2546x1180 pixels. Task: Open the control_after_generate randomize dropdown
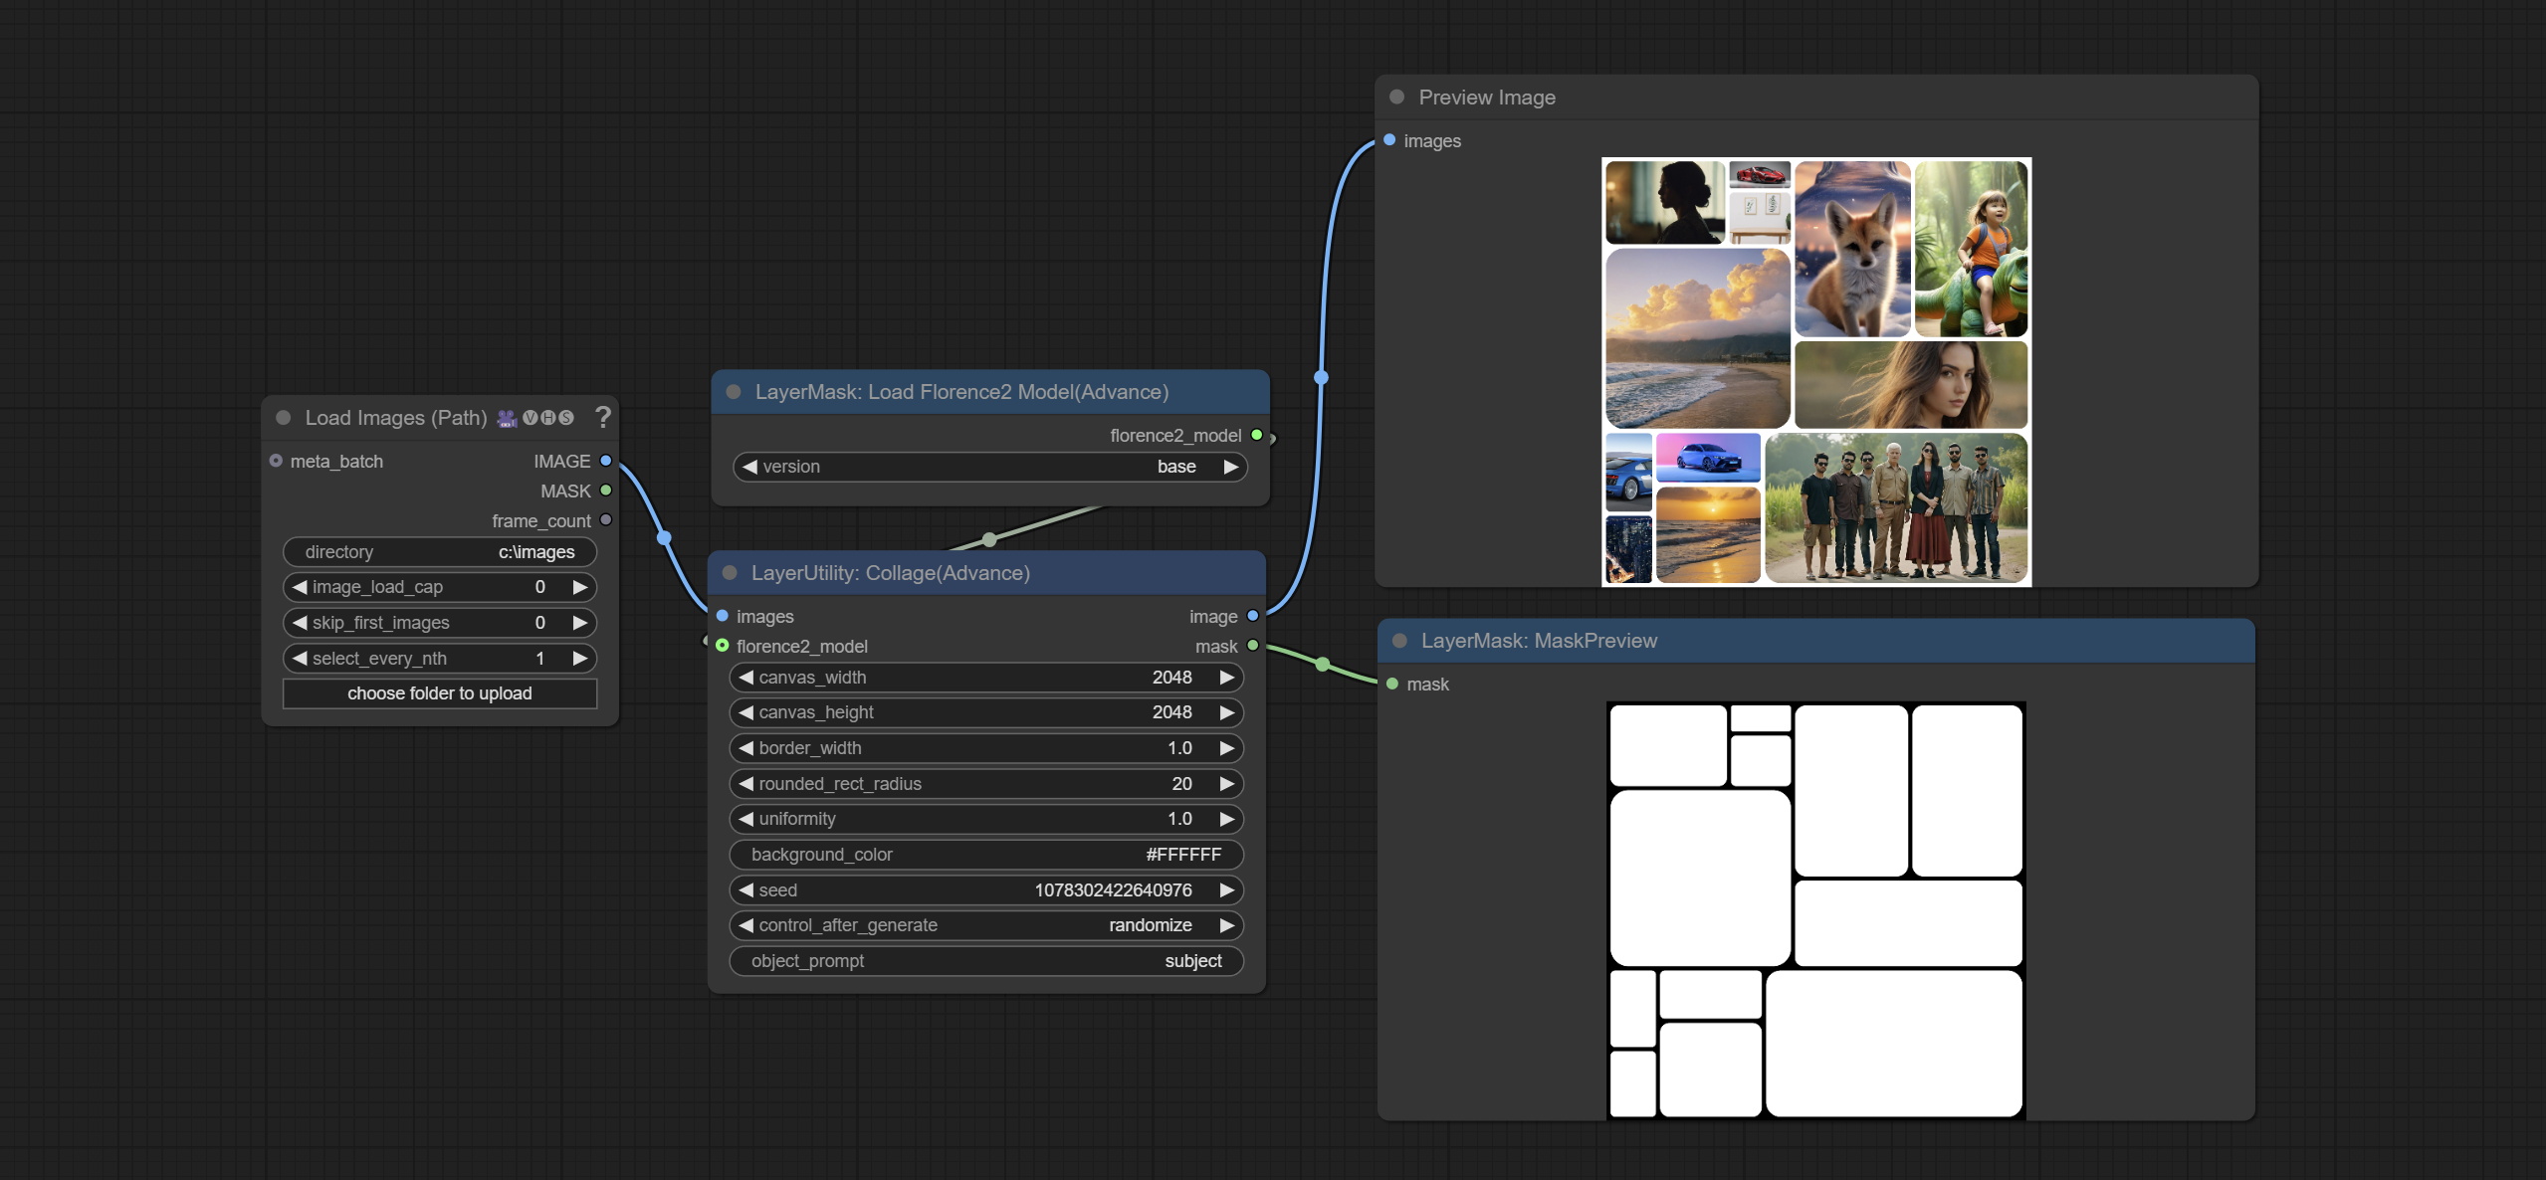[985, 925]
